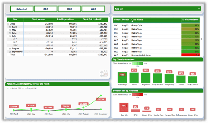Select the WLC row under July
The image size is (208, 123).
coord(57,45)
